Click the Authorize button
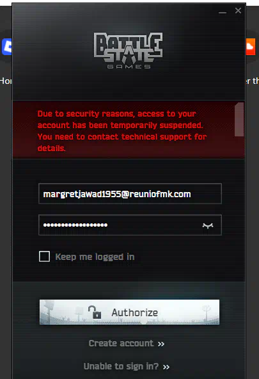This screenshot has height=379, width=259. click(x=129, y=312)
